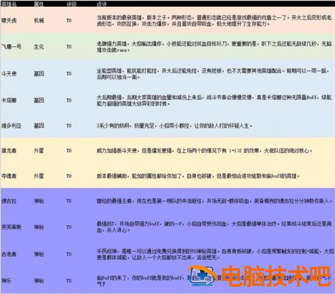Click the review text beginning 偷buff的来了
The image size is (335, 294).
click(214, 281)
